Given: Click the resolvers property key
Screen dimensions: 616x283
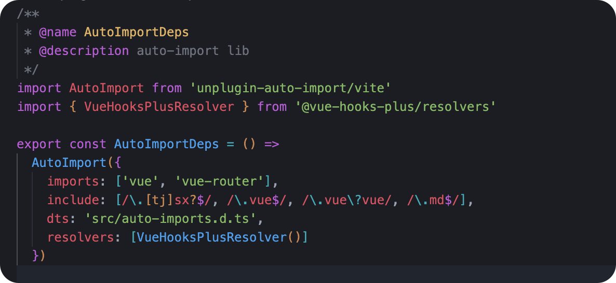Looking at the screenshot, I should pyautogui.click(x=81, y=237).
